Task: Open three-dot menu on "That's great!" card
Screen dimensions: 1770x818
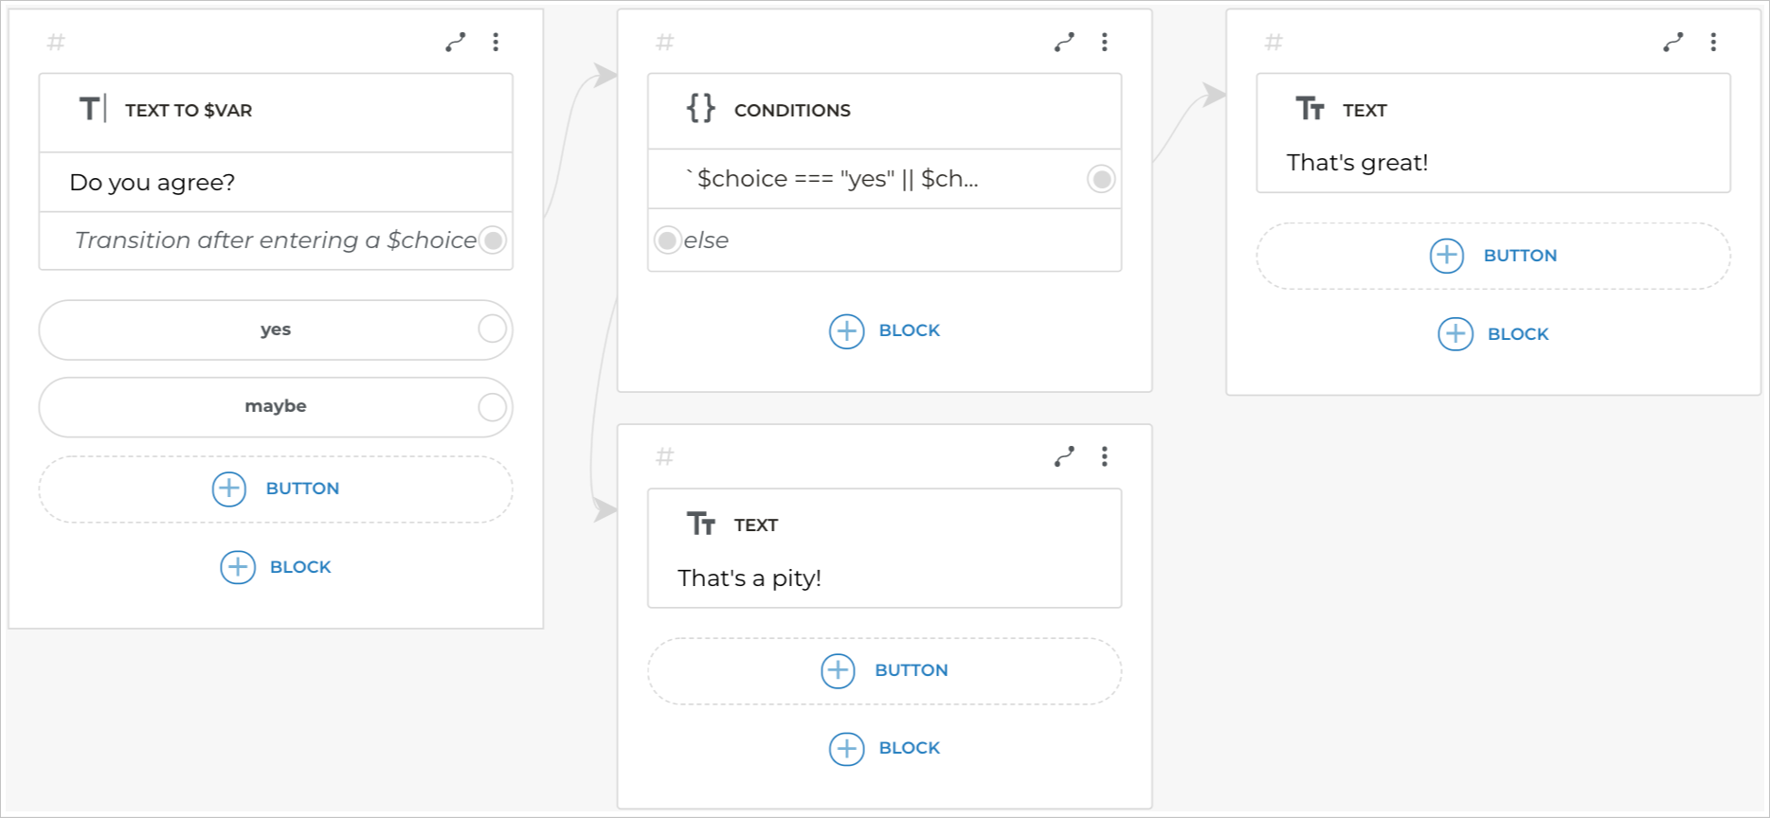Action: pos(1713,42)
